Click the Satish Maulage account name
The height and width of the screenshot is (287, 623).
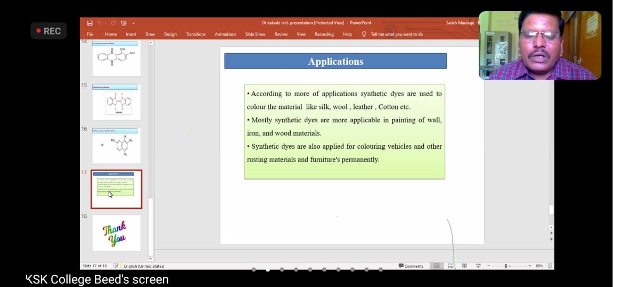(460, 23)
